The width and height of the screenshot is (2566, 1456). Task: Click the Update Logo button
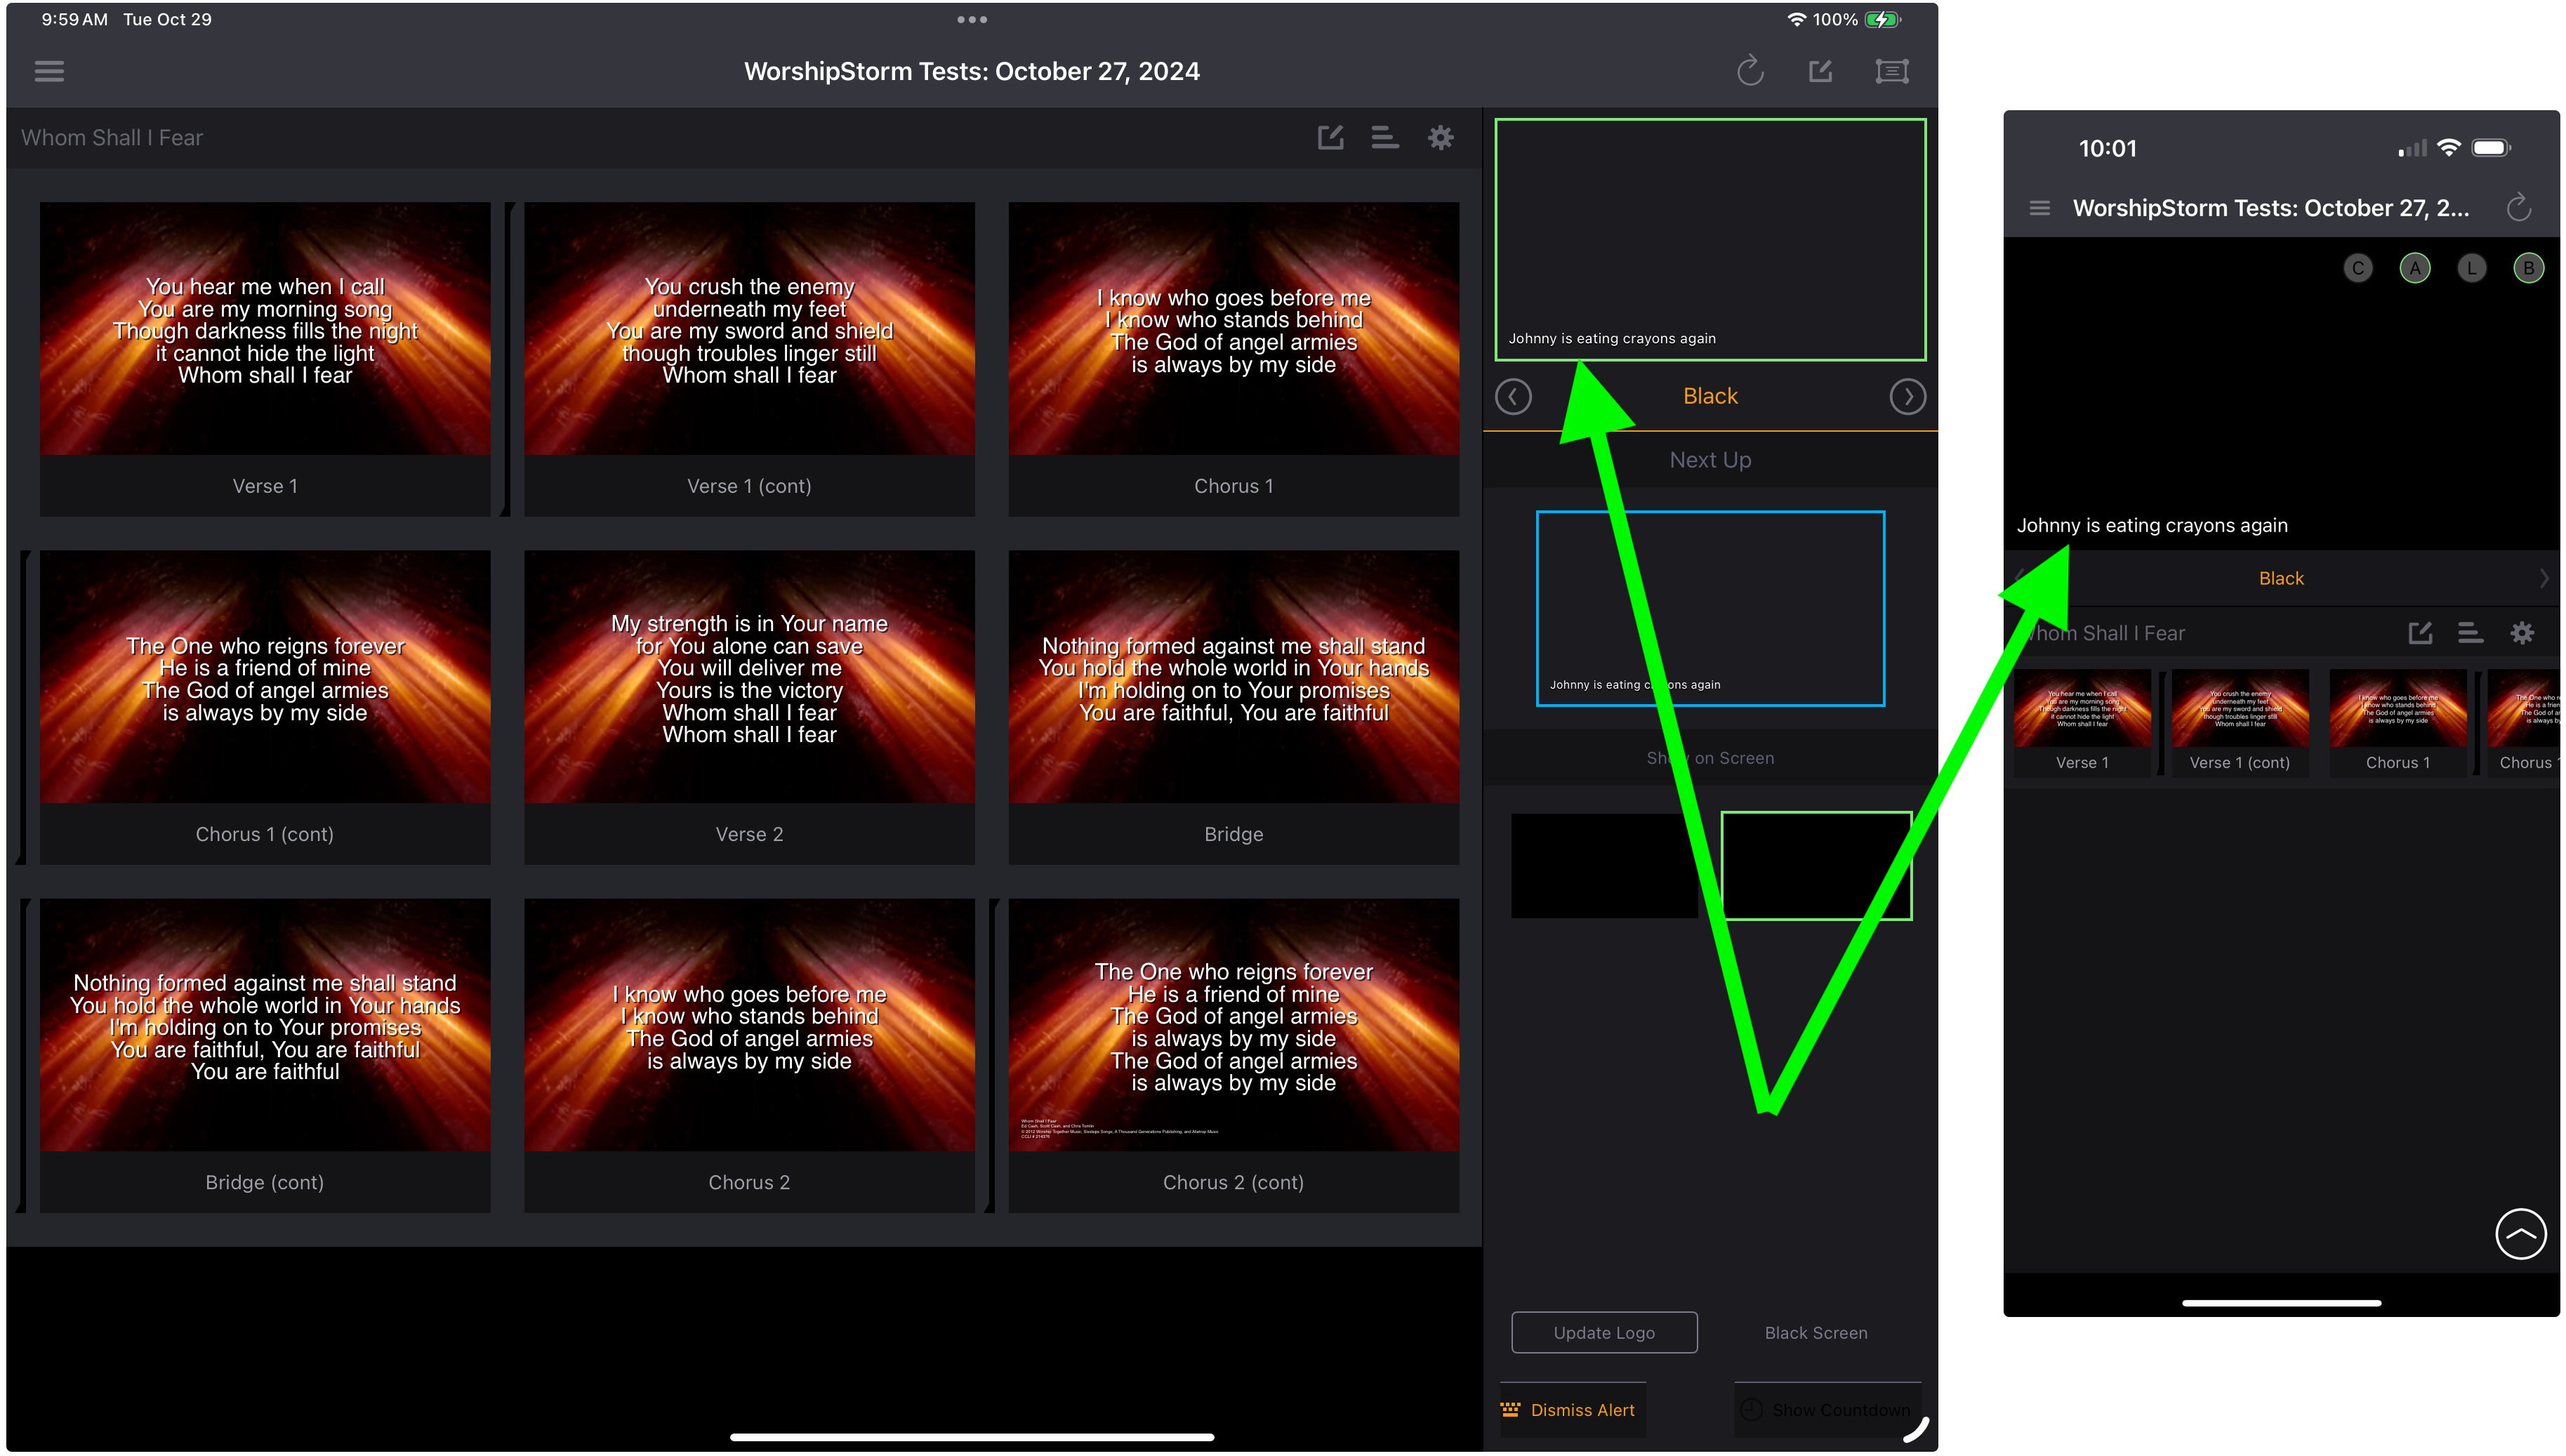1604,1332
